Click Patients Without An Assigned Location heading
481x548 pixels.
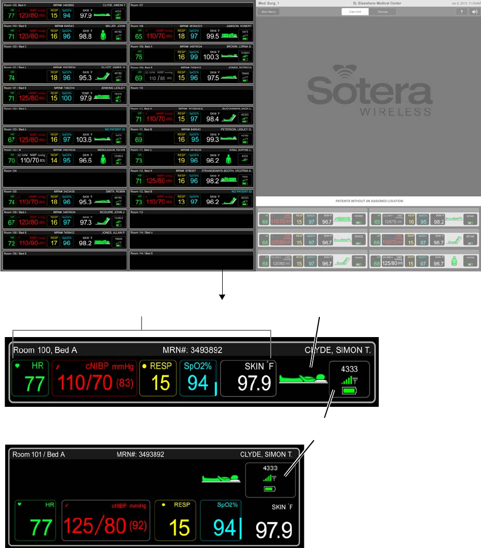pyautogui.click(x=369, y=201)
